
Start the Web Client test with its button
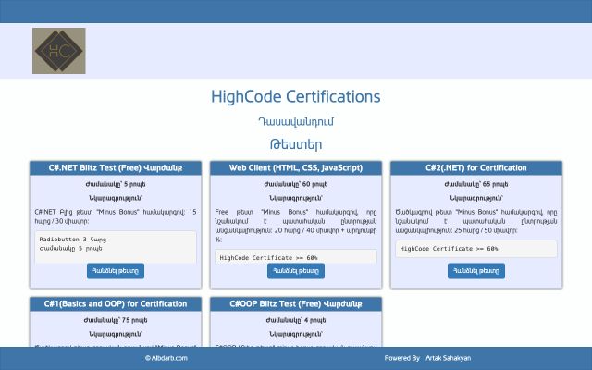(x=296, y=271)
